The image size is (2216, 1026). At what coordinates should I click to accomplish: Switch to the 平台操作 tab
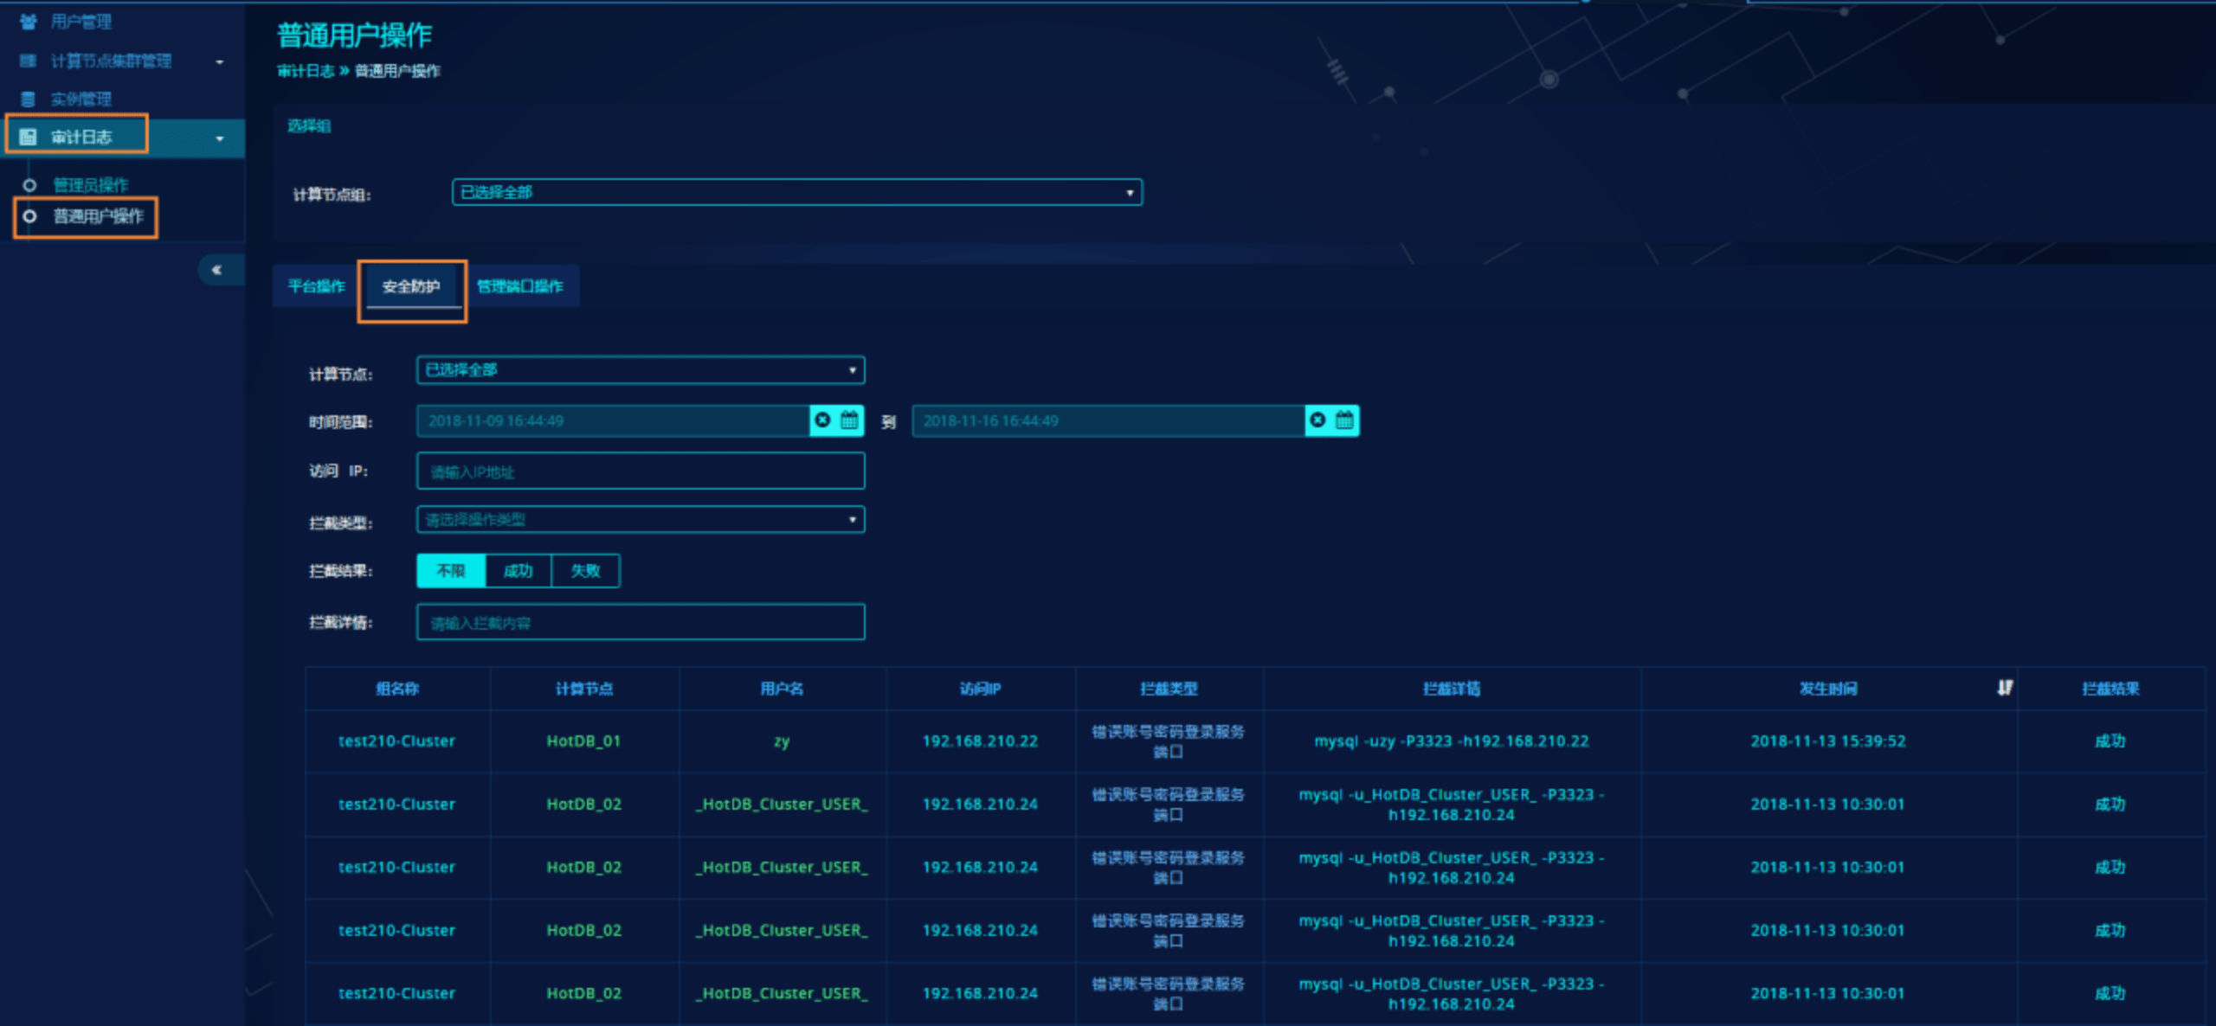(x=316, y=286)
